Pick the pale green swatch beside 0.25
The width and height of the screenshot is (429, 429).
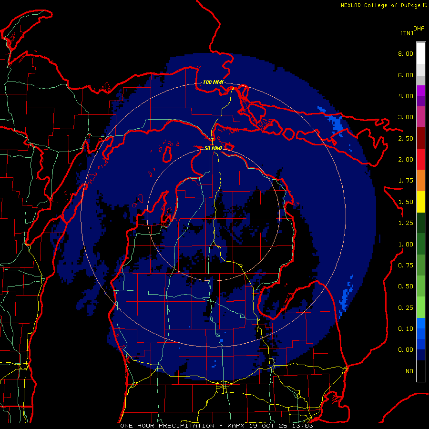(x=421, y=307)
